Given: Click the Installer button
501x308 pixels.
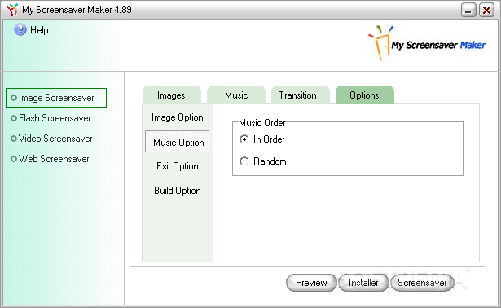Looking at the screenshot, I should point(363,283).
